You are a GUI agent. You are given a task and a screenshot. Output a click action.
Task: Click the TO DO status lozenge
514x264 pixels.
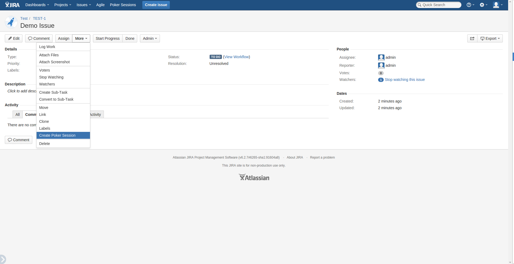(x=216, y=57)
